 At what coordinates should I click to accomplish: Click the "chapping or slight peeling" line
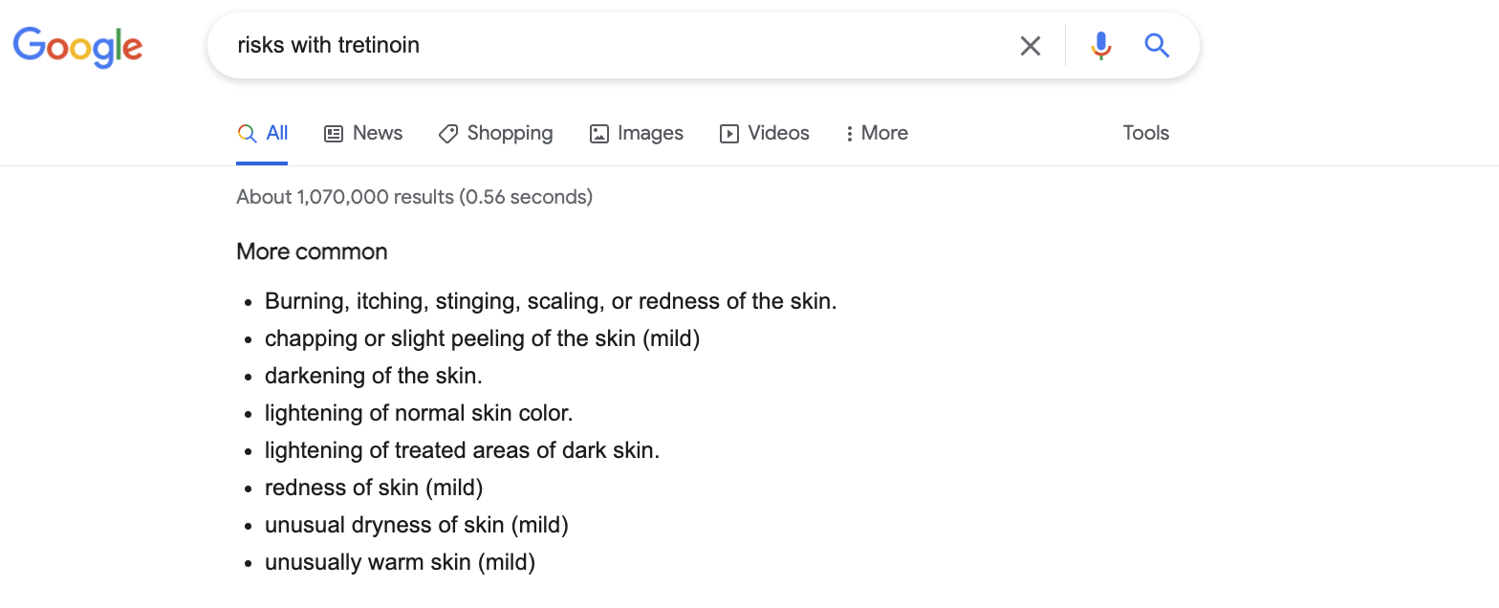[482, 339]
